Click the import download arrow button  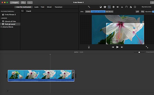click(x=30, y=3)
